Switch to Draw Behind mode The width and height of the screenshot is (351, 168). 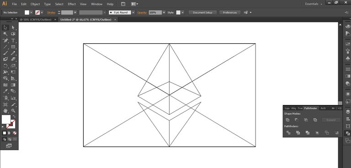(10, 139)
